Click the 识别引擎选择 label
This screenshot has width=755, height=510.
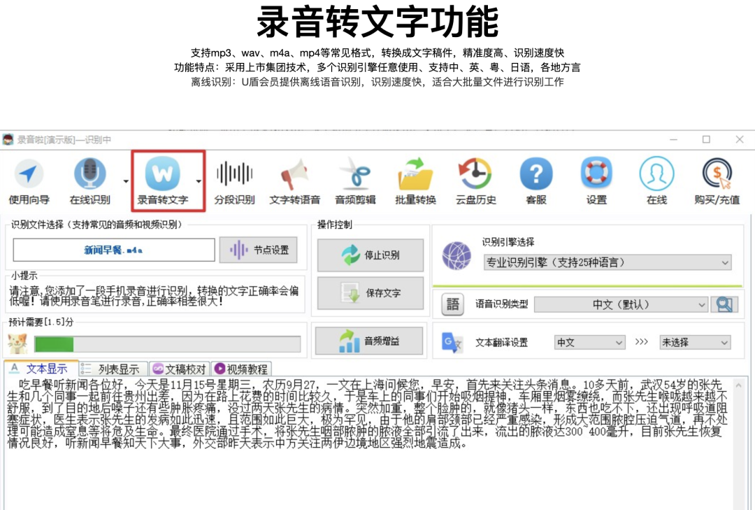click(508, 241)
